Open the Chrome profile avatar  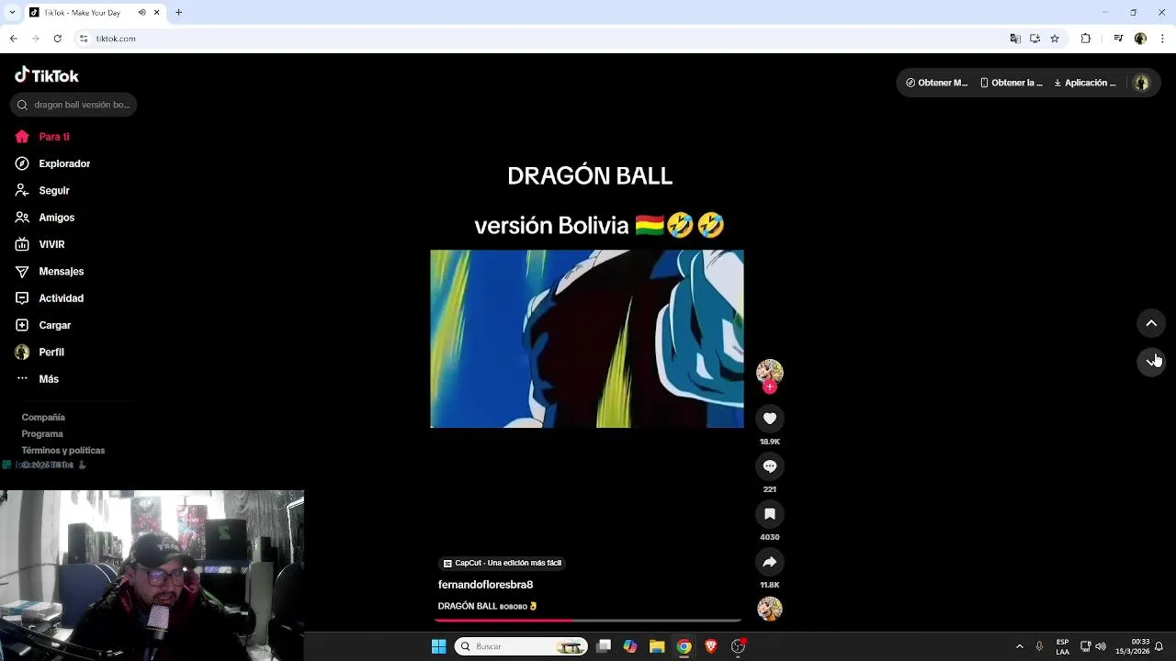pos(1140,39)
